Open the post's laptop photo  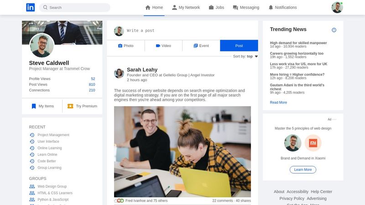point(182,152)
